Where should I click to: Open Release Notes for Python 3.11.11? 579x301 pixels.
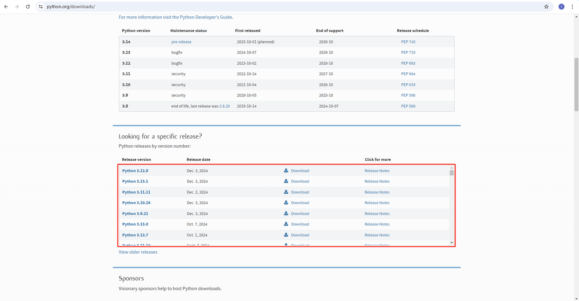pos(377,192)
